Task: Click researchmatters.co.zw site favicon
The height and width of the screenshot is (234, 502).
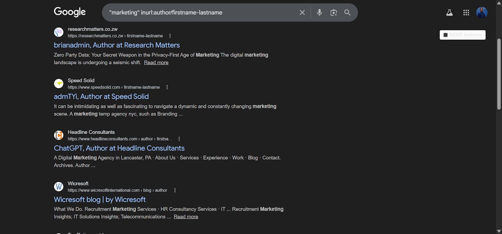Action: coord(59,32)
